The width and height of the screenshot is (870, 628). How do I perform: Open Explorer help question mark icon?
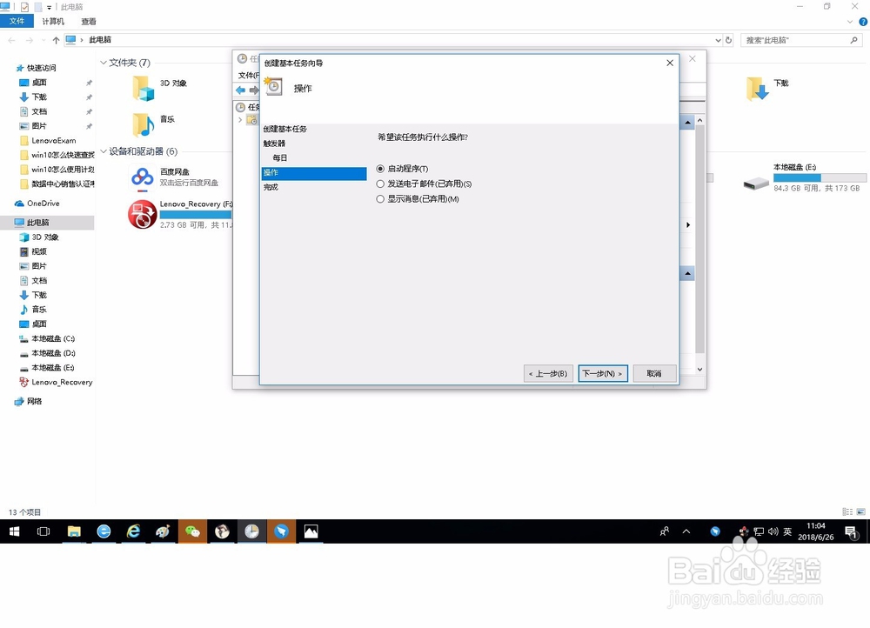pos(863,22)
